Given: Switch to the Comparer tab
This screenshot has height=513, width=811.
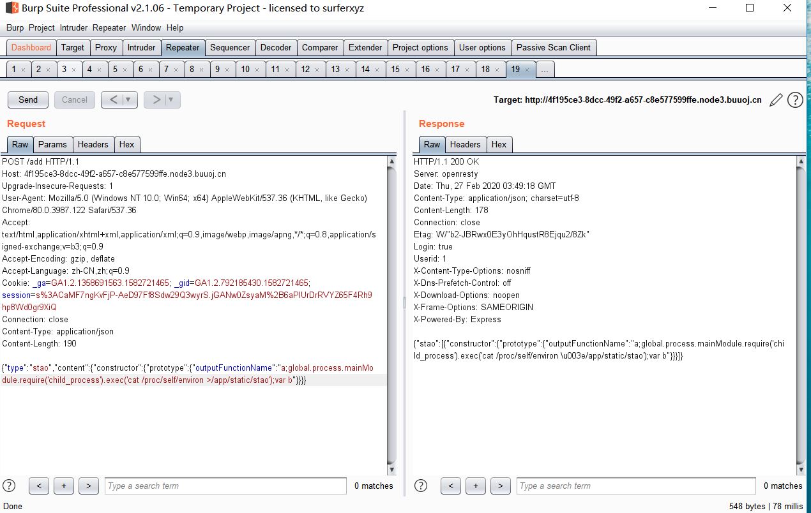Looking at the screenshot, I should 320,47.
